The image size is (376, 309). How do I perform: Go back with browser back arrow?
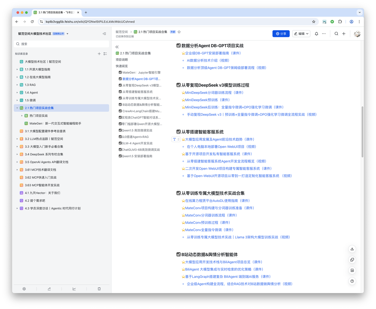(x=17, y=22)
